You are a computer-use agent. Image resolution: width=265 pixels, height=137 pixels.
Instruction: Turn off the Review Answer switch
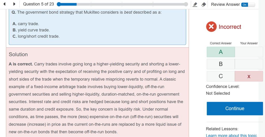[x=248, y=4]
